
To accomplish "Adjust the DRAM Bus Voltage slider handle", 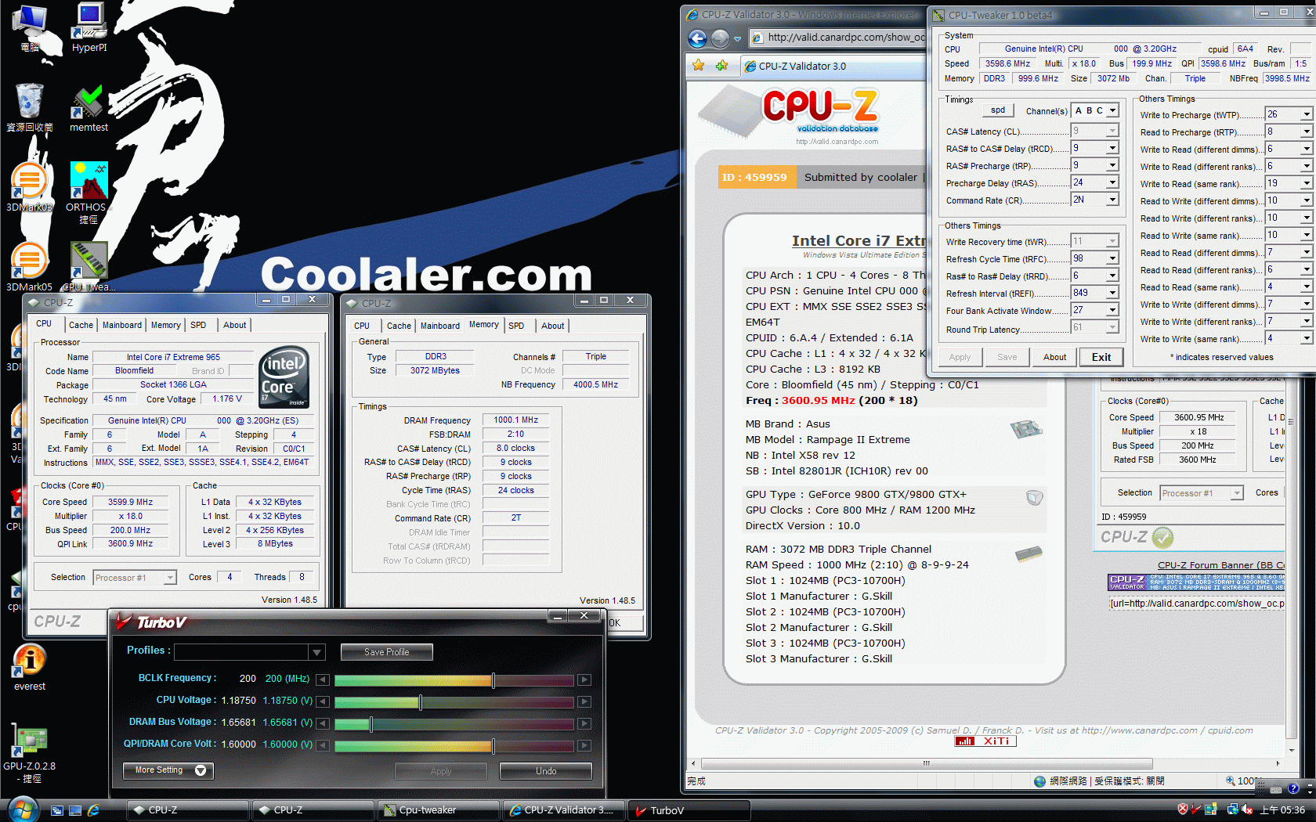I will [371, 724].
